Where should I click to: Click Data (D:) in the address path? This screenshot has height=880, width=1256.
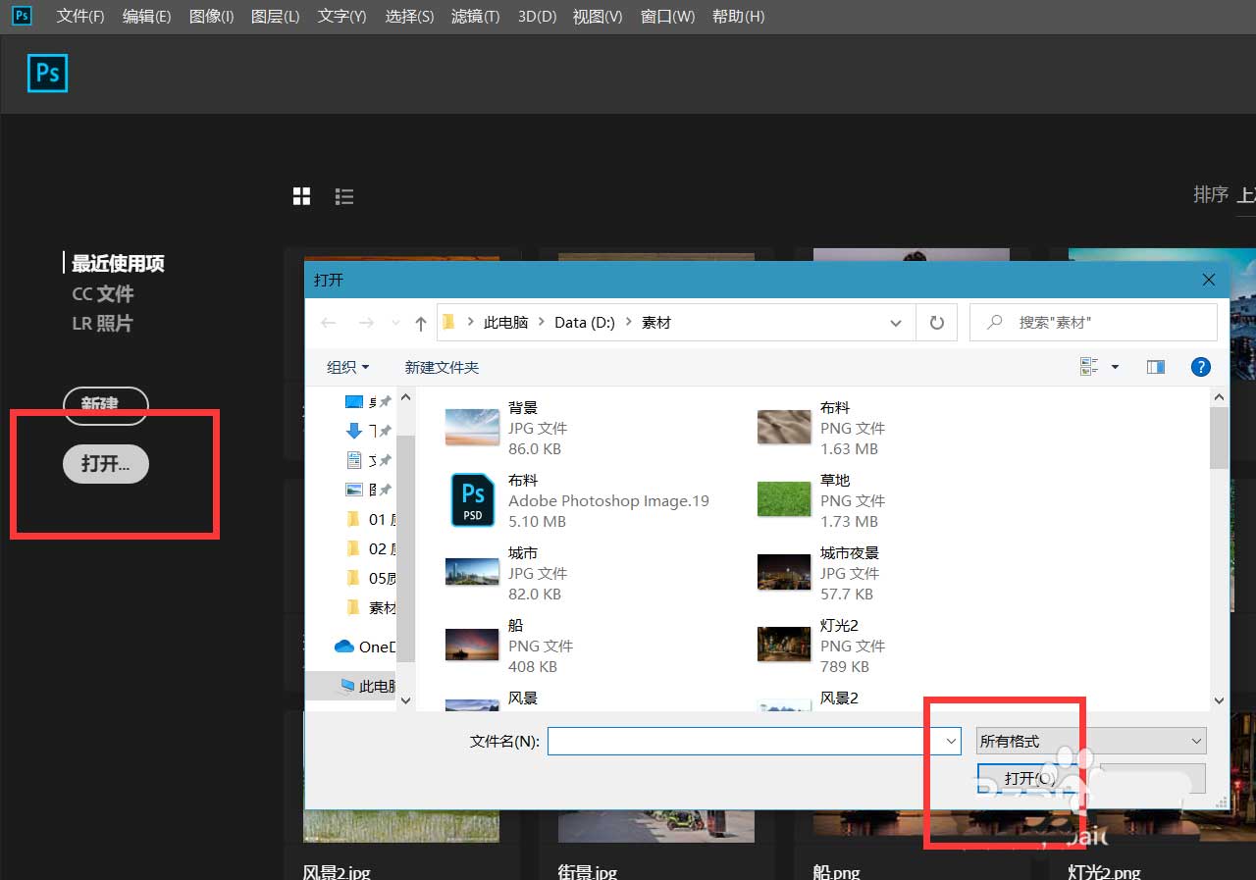tap(584, 323)
